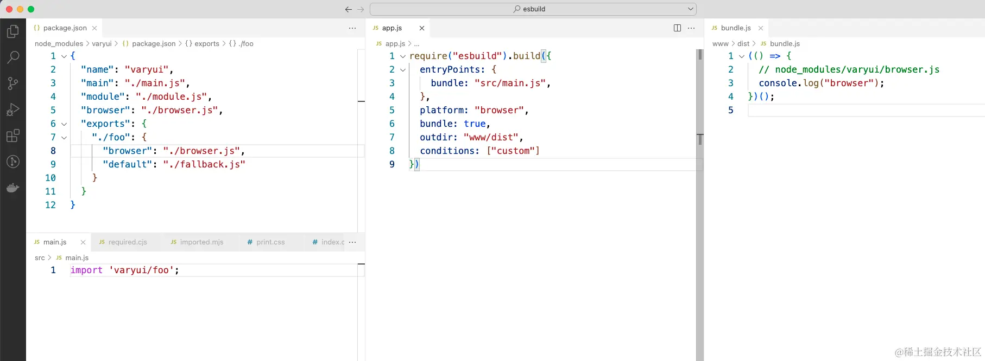
Task: Open more actions for package.json editor group
Action: coord(352,28)
